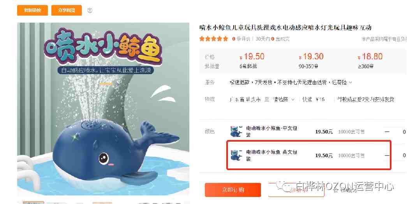Decrease quantity for 中文包装 with minus
Image resolution: width=407 pixels, height=204 pixels.
click(387, 132)
